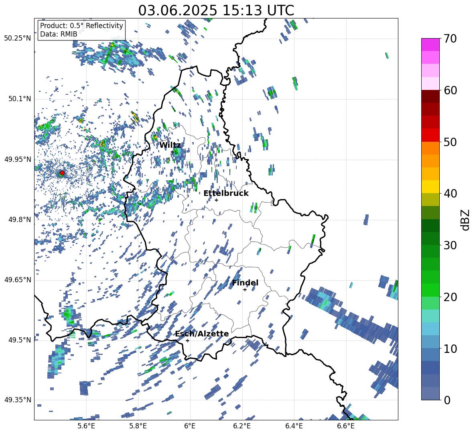
Task: Click the 5.6°E longitude label
Action: point(86,426)
